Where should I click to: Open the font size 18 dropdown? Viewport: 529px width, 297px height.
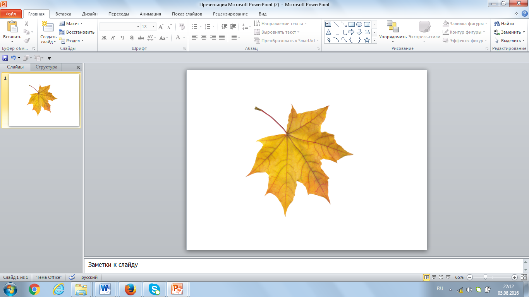(154, 27)
